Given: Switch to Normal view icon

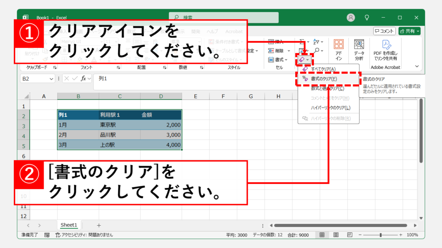Looking at the screenshot, I should pos(322,235).
